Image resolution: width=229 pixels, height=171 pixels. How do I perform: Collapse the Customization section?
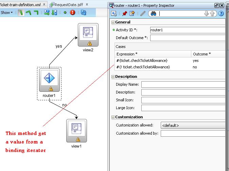click(x=113, y=117)
